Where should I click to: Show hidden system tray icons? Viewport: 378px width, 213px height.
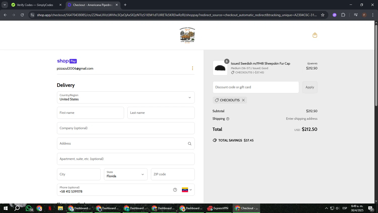[x=326, y=208]
